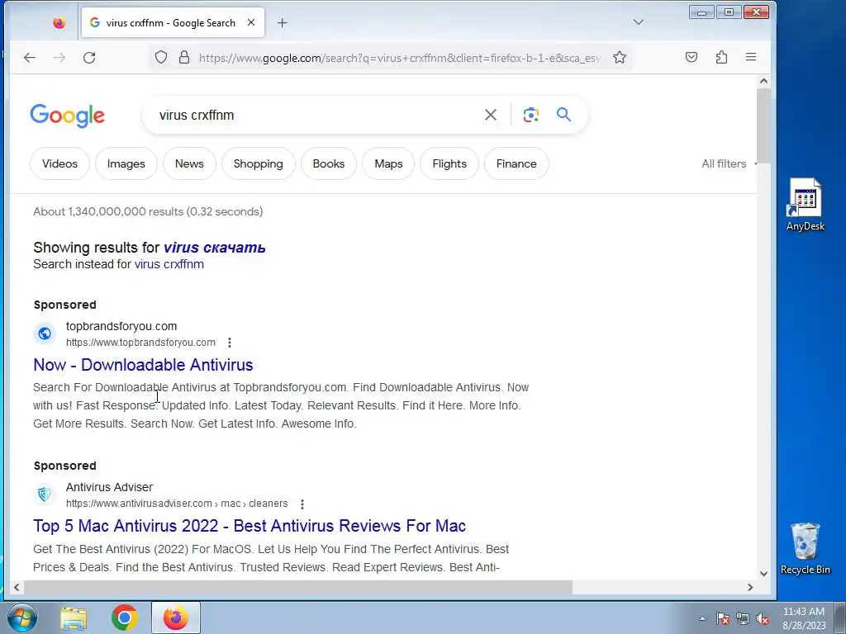
Task: Open a new tab with plus
Action: coord(283,22)
